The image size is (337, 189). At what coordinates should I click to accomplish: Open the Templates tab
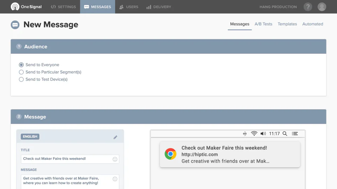pos(287,24)
